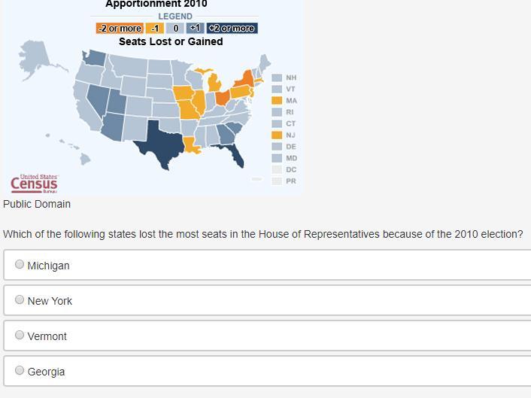Select the Vermont radio button
This screenshot has width=531, height=398.
coord(20,335)
